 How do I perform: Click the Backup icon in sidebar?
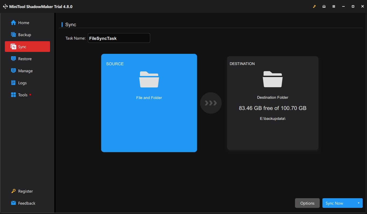pyautogui.click(x=13, y=35)
